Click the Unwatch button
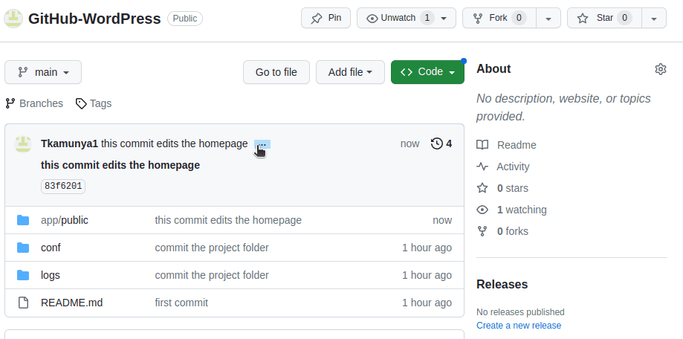Viewport: 683px width, 339px height. [407, 18]
